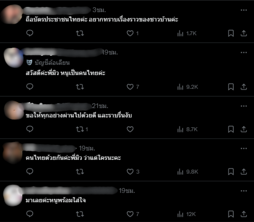Image resolution: width=254 pixels, height=222 pixels.
Task: Open more options on the 3ชม. tweet
Action: [244, 10]
